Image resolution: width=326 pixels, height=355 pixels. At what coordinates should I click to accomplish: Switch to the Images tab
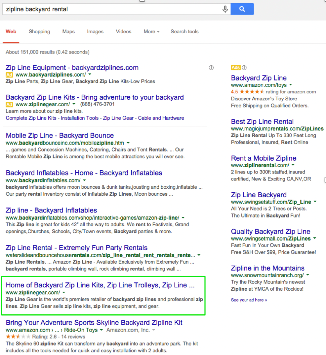click(95, 31)
